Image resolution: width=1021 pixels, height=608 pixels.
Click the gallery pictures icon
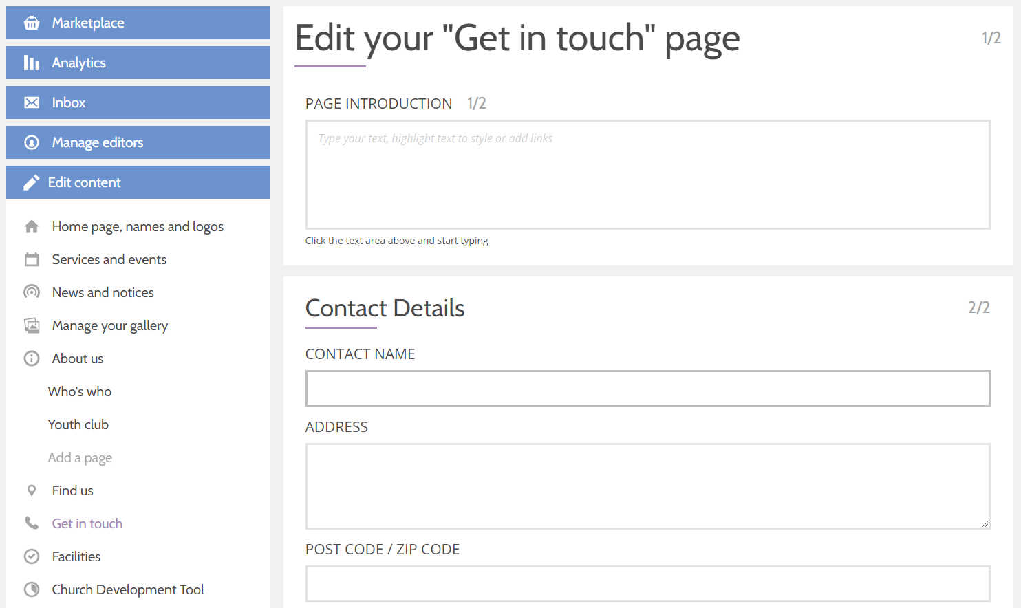[x=32, y=325]
